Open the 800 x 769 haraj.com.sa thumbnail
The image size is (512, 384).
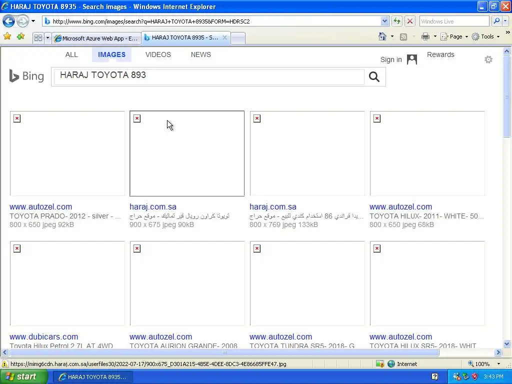(307, 153)
